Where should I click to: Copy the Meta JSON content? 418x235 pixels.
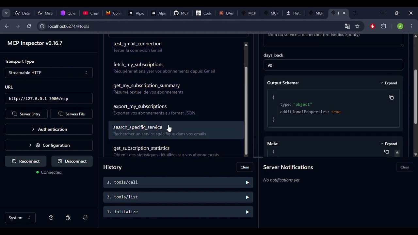[x=387, y=152]
